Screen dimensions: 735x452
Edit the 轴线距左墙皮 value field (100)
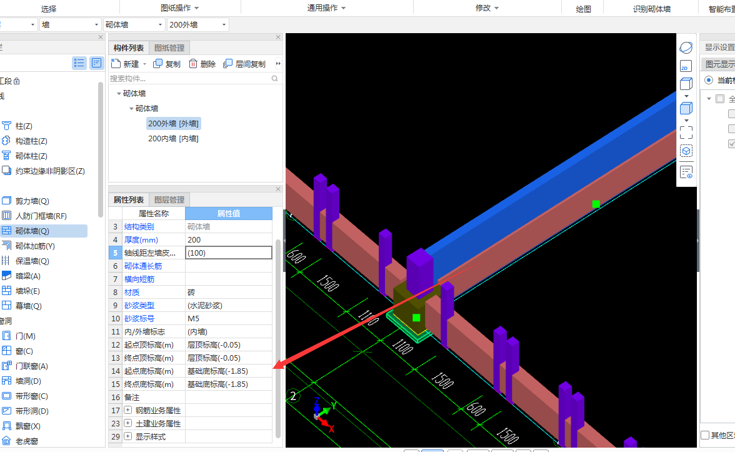coord(229,253)
